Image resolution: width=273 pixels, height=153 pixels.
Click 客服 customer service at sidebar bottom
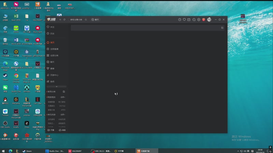[62, 130]
